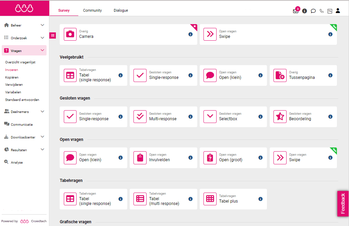The height and width of the screenshot is (226, 349).
Task: Show info for Tabel (multi response)
Action: click(190, 199)
